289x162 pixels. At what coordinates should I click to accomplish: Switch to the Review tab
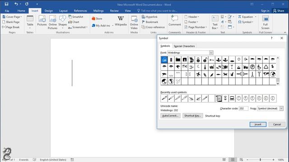point(114,11)
